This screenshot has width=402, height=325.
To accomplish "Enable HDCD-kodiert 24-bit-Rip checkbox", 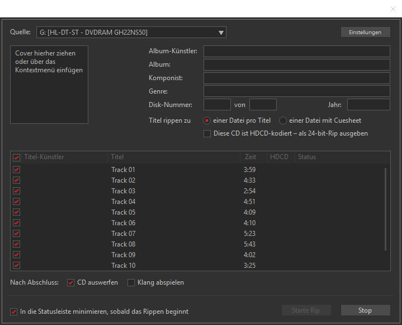I will tap(207, 133).
